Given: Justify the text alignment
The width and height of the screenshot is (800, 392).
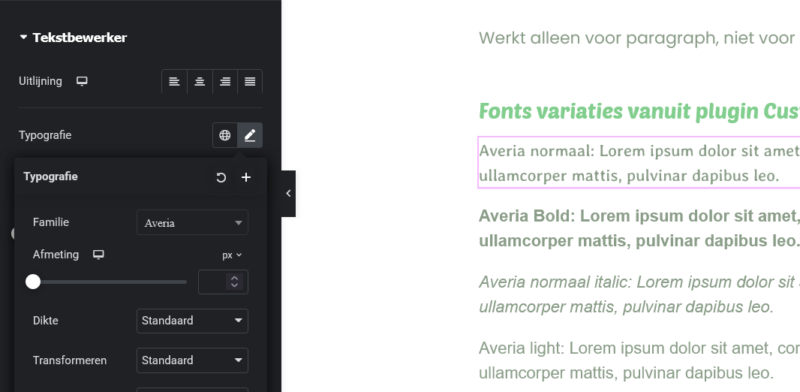Looking at the screenshot, I should coord(250,81).
